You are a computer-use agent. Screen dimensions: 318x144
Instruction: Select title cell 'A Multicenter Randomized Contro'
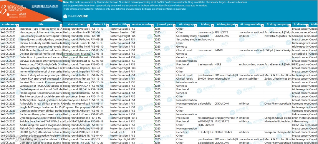click(41, 50)
